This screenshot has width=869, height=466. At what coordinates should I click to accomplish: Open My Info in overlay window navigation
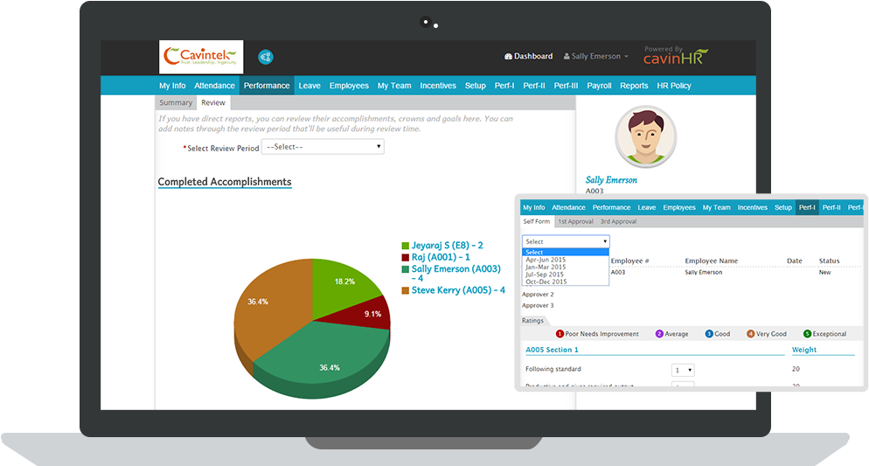533,207
